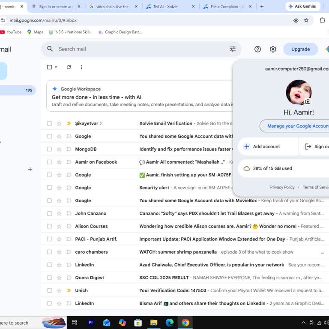This screenshot has height=329, width=329.
Task: Open Google Workspace promo card
Action: (x=140, y=96)
